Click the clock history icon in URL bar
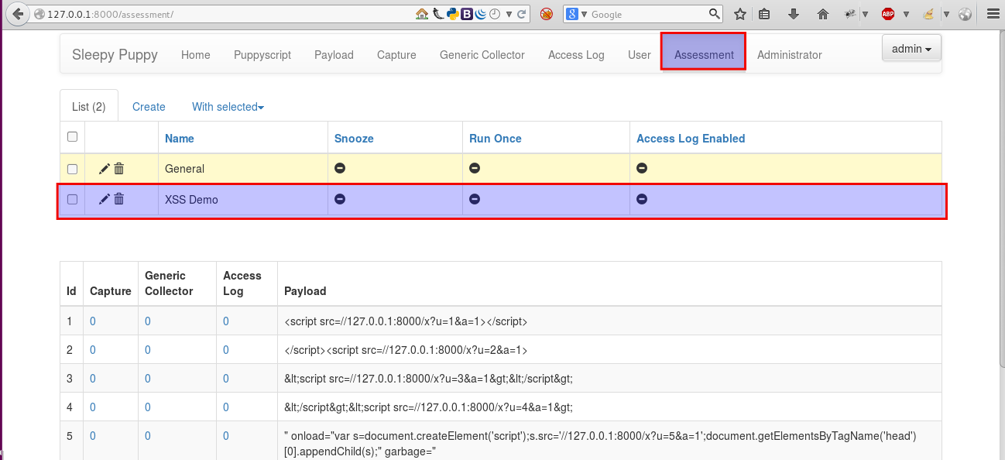Viewport: 1005px width, 460px height. (495, 14)
